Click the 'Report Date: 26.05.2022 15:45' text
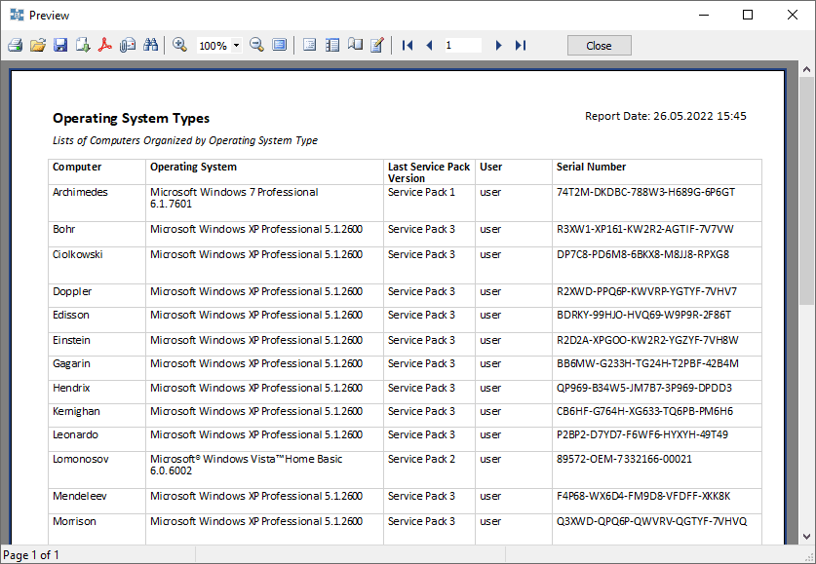 pos(666,116)
